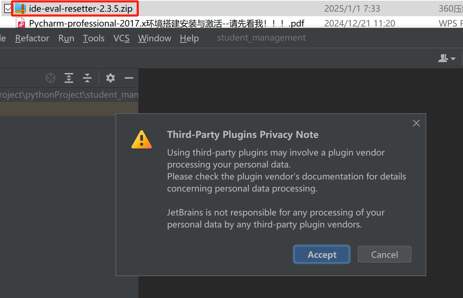Close the Privacy Note dialog with the X
This screenshot has width=463, height=298.
(x=416, y=123)
